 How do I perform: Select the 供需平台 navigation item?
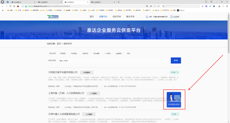tap(103, 17)
